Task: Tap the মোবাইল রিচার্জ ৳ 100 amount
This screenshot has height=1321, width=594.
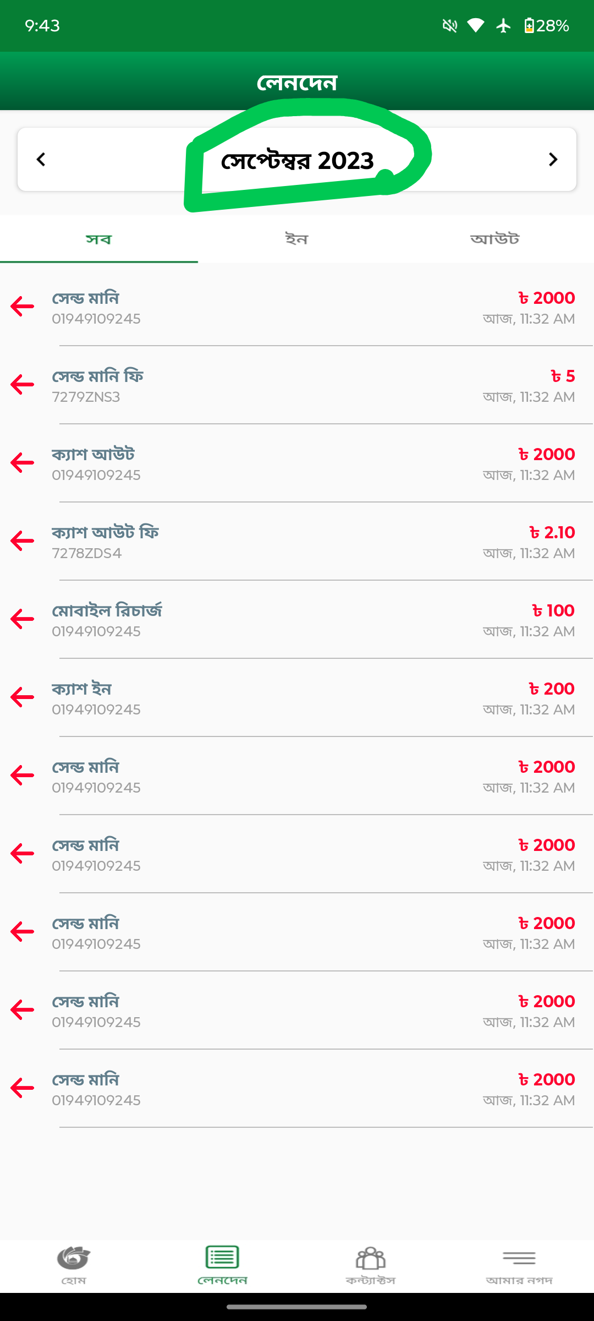Action: (553, 611)
